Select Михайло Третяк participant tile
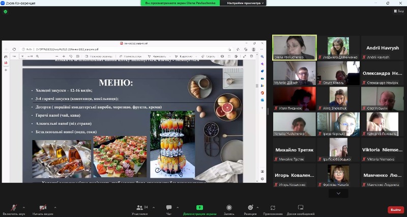This screenshot has height=217, width=407. coord(295,150)
